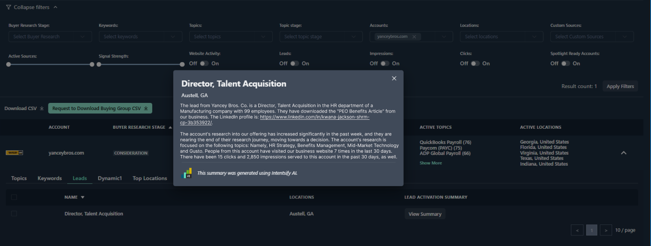Viewport: 651px width, 246px height.
Task: Open the Buyer Research Stage dropdown
Action: coord(50,37)
